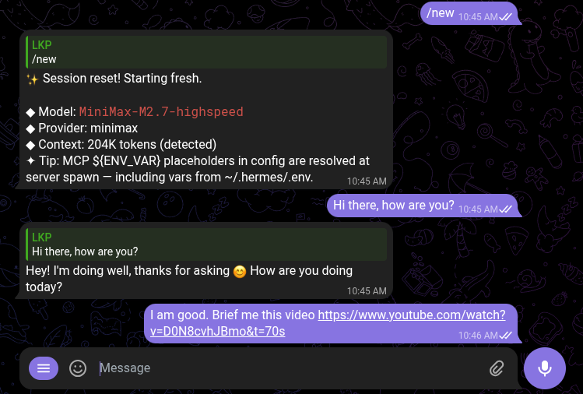The height and width of the screenshot is (394, 583).
Task: Click the MiniMax-M2.7-highspeed model name
Action: coord(161,112)
